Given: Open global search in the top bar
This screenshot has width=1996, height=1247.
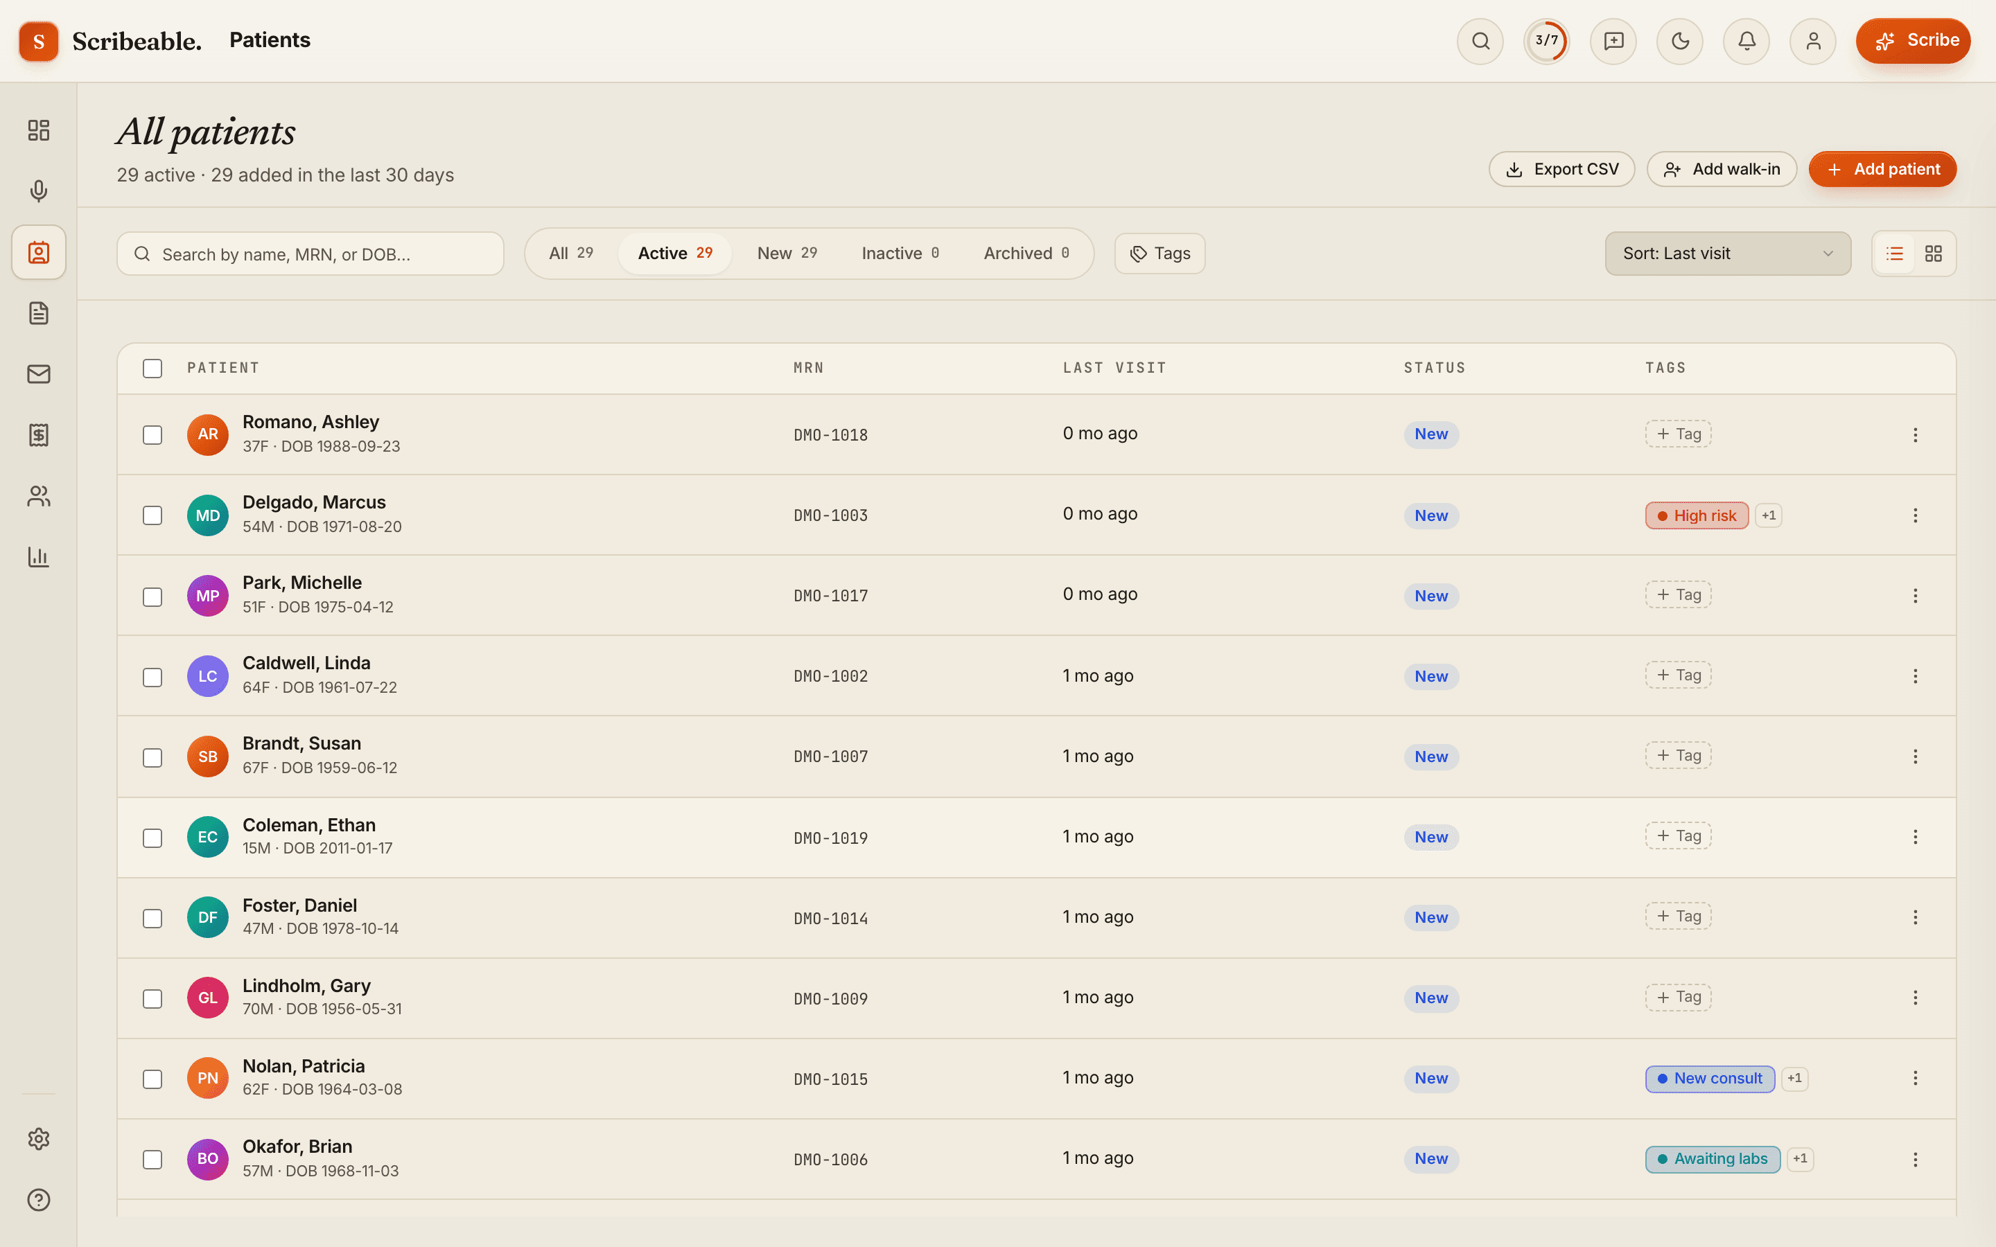Looking at the screenshot, I should 1480,42.
